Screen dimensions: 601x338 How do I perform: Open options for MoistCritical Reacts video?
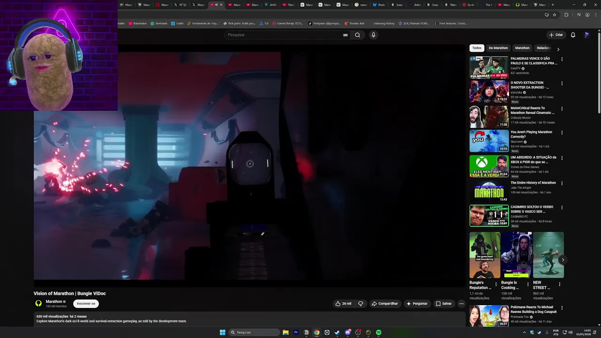point(562,109)
